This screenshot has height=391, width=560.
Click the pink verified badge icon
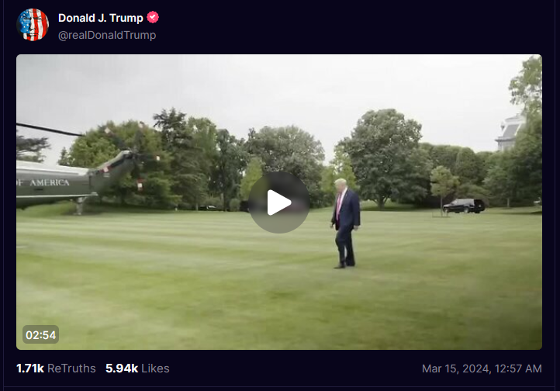click(x=153, y=17)
